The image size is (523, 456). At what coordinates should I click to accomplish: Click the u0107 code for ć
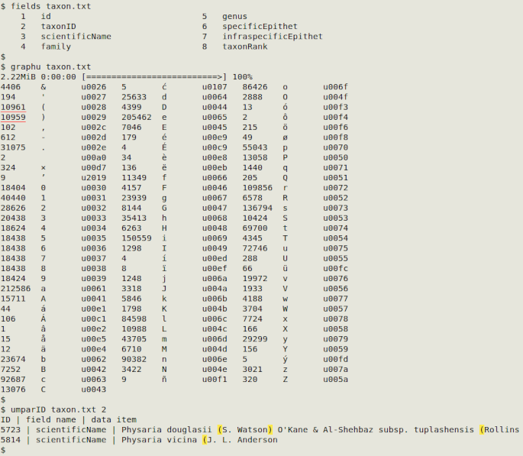[215, 87]
